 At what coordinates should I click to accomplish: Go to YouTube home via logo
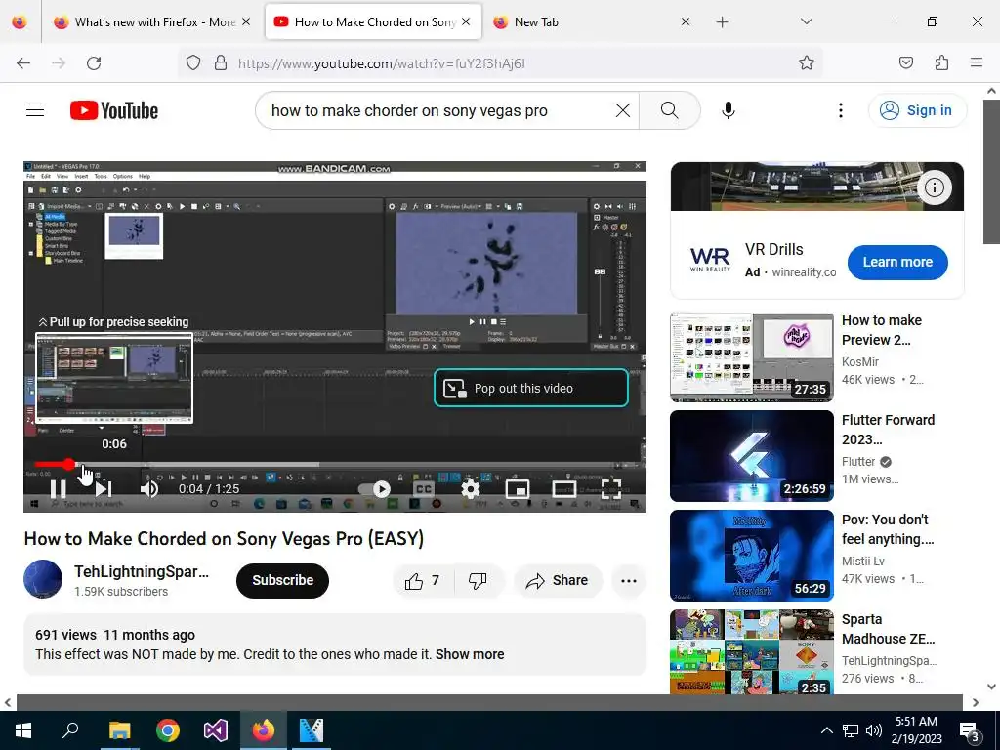click(114, 110)
